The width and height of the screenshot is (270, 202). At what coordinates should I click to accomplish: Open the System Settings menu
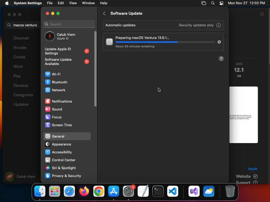pyautogui.click(x=28, y=3)
